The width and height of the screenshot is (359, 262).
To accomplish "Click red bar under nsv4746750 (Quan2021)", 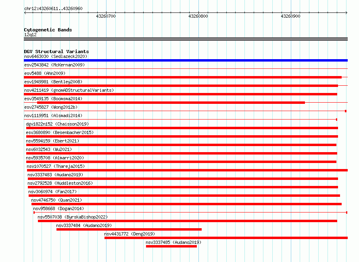I will click(x=187, y=204).
